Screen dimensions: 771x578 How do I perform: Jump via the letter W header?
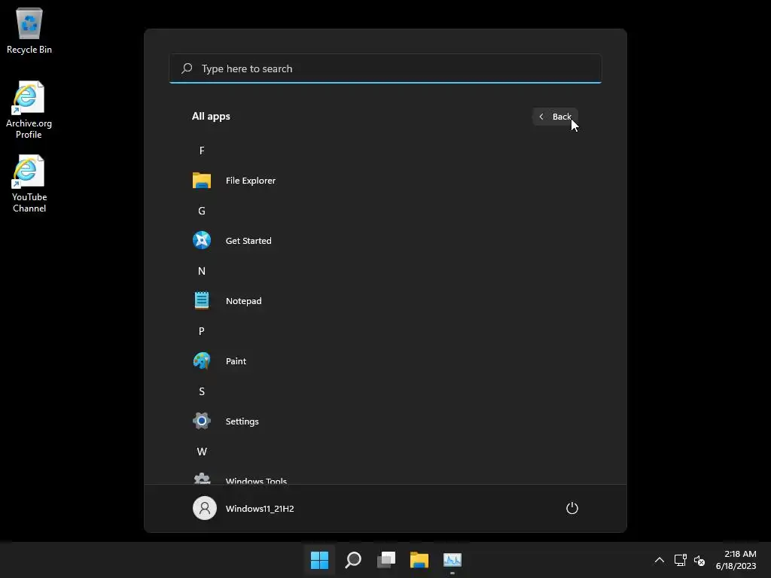(x=202, y=452)
